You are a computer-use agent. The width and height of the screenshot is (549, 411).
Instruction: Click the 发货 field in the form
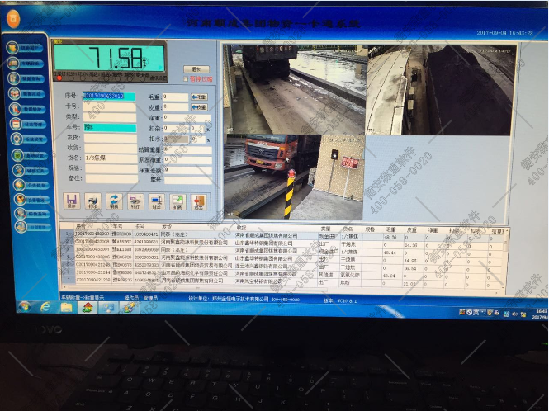tap(109, 138)
